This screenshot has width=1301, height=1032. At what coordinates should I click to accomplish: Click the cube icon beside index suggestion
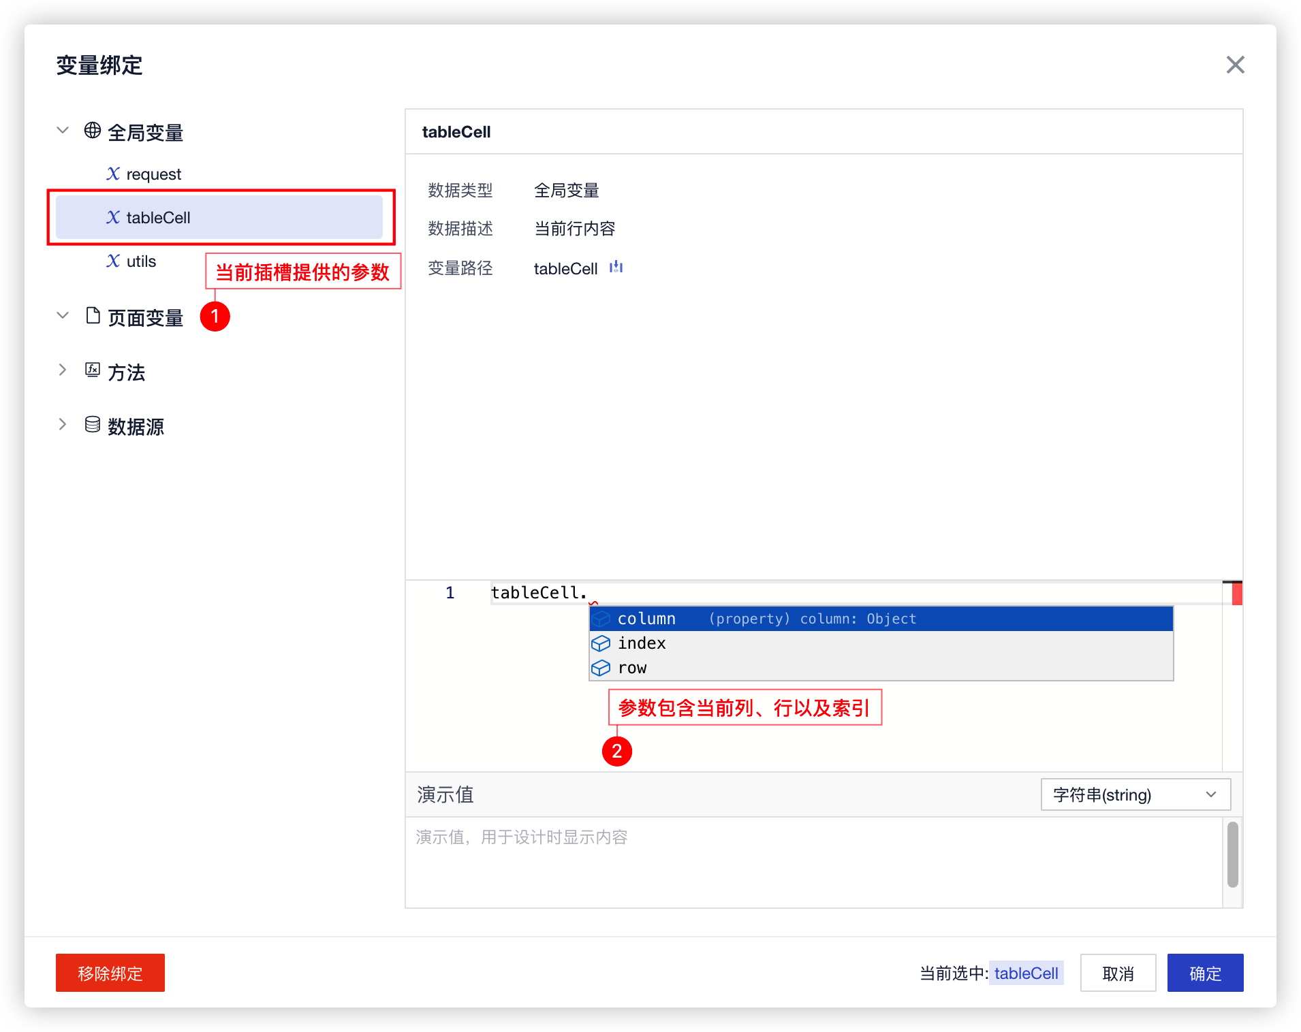[601, 643]
